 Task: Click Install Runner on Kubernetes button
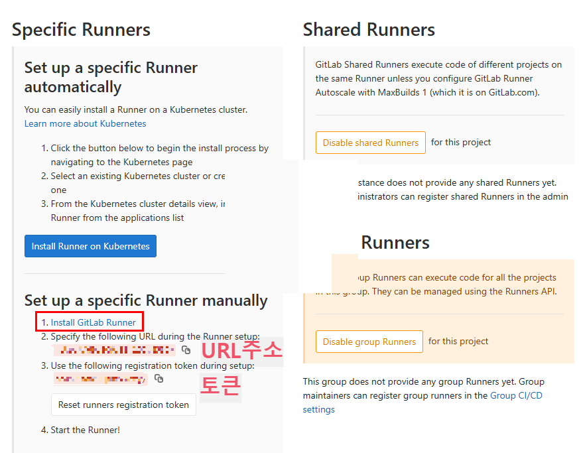(90, 246)
